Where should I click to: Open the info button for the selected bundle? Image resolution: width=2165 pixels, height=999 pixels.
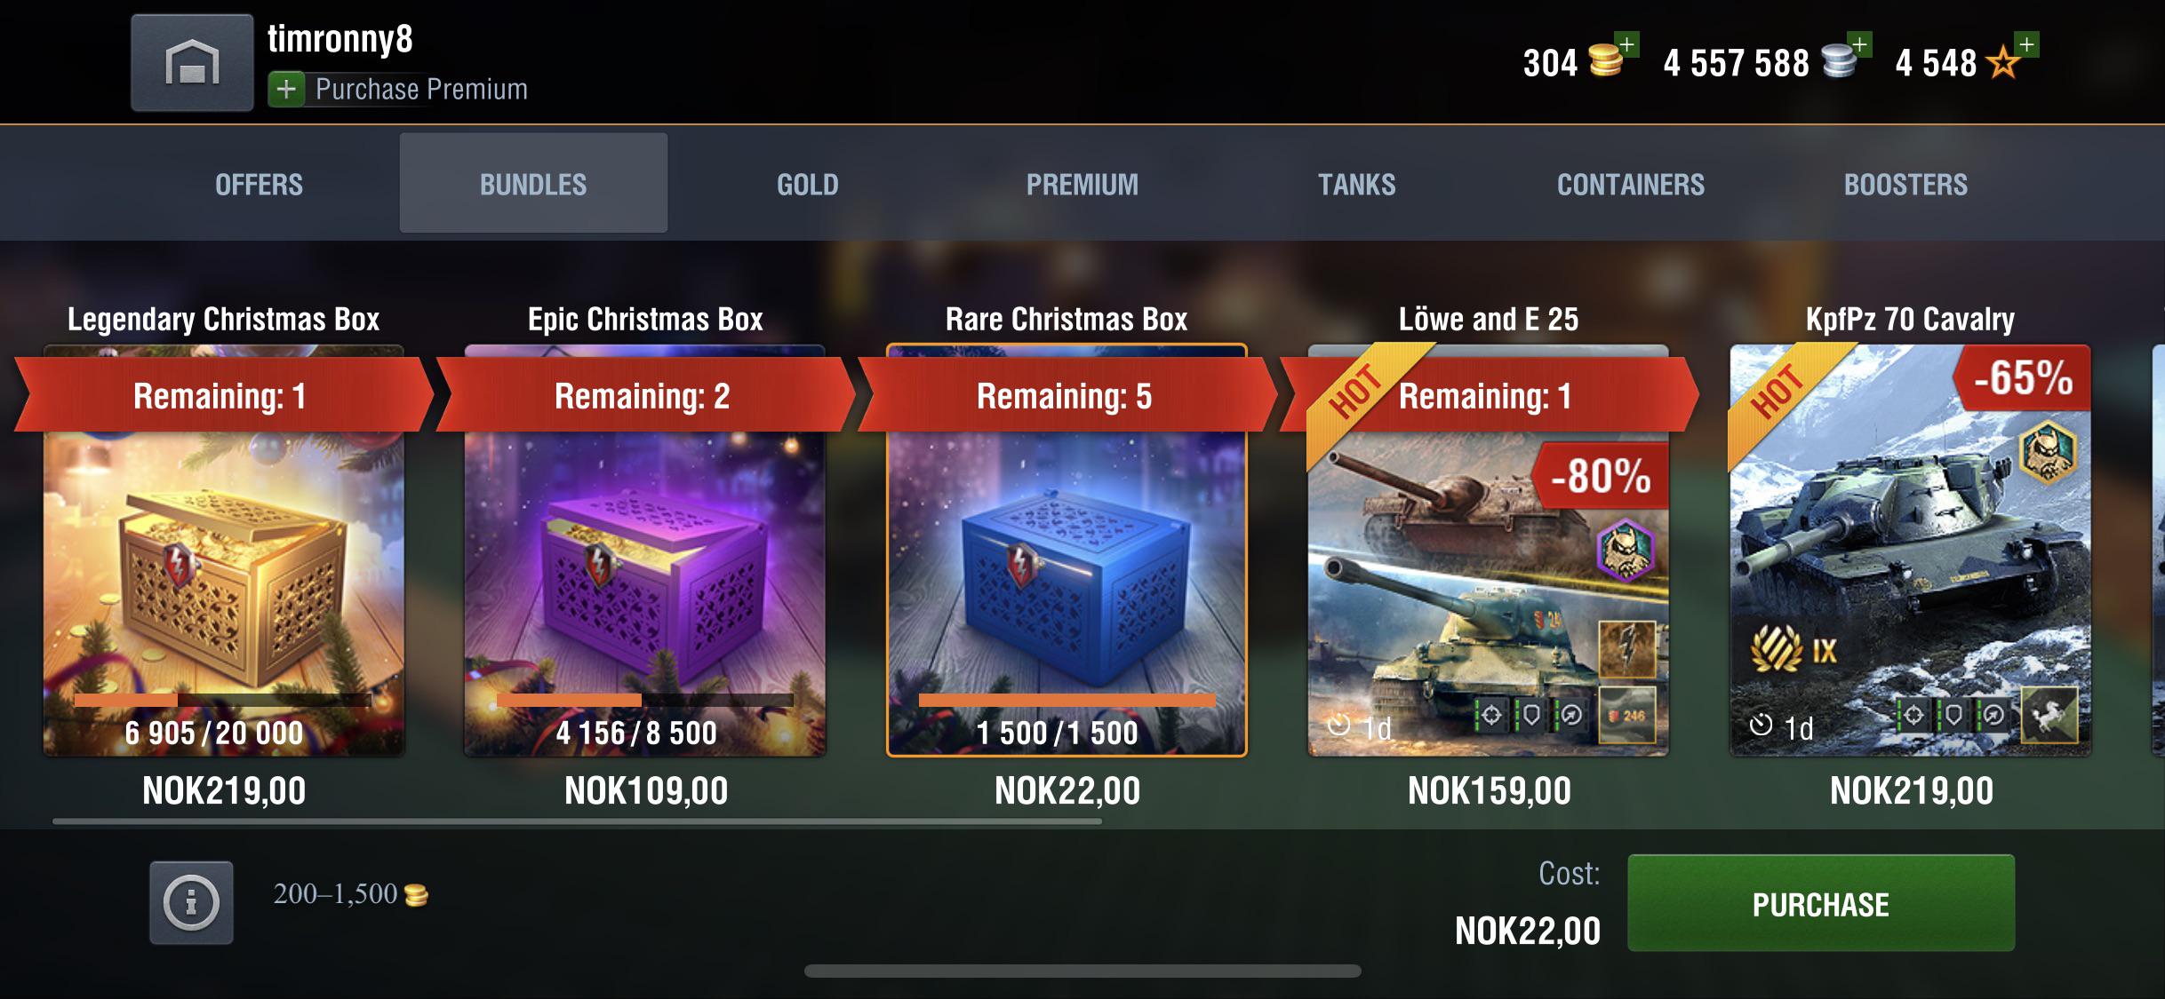click(191, 902)
